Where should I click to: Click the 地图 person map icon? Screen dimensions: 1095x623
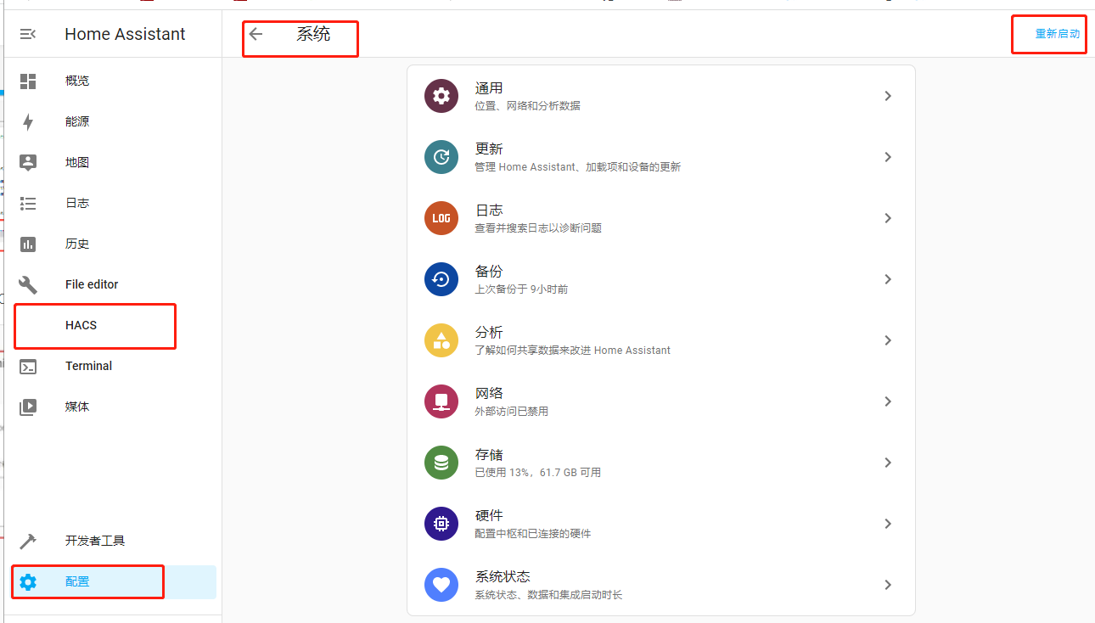(x=28, y=162)
